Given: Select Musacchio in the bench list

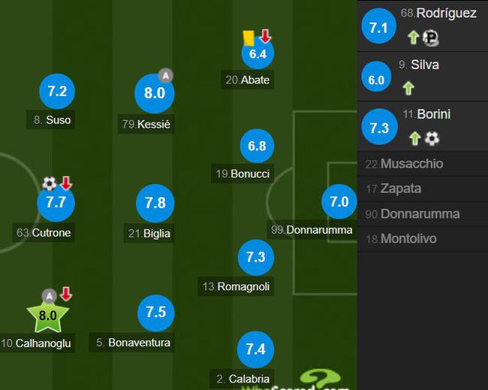Looking at the screenshot, I should click(x=423, y=164).
